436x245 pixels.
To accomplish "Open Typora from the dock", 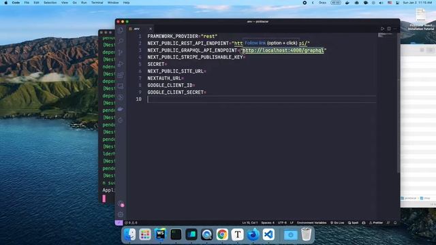I will coord(238,234).
